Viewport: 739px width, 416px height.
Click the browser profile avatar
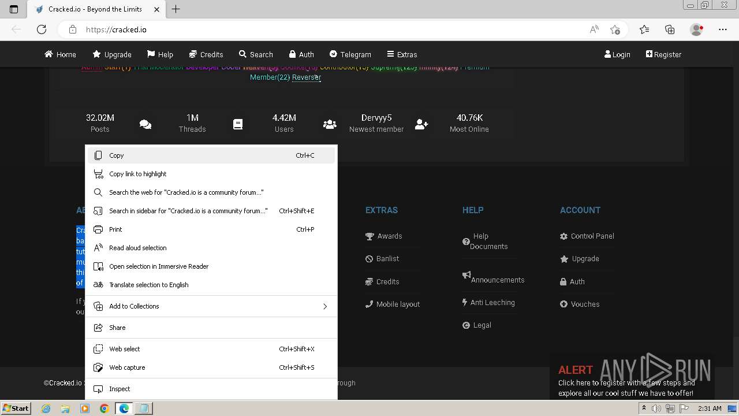[696, 29]
